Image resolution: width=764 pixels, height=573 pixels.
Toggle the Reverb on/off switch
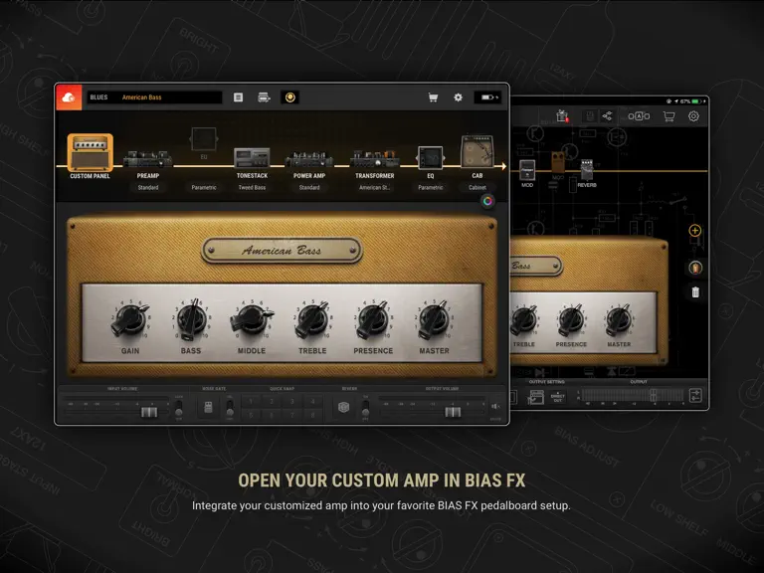[365, 408]
